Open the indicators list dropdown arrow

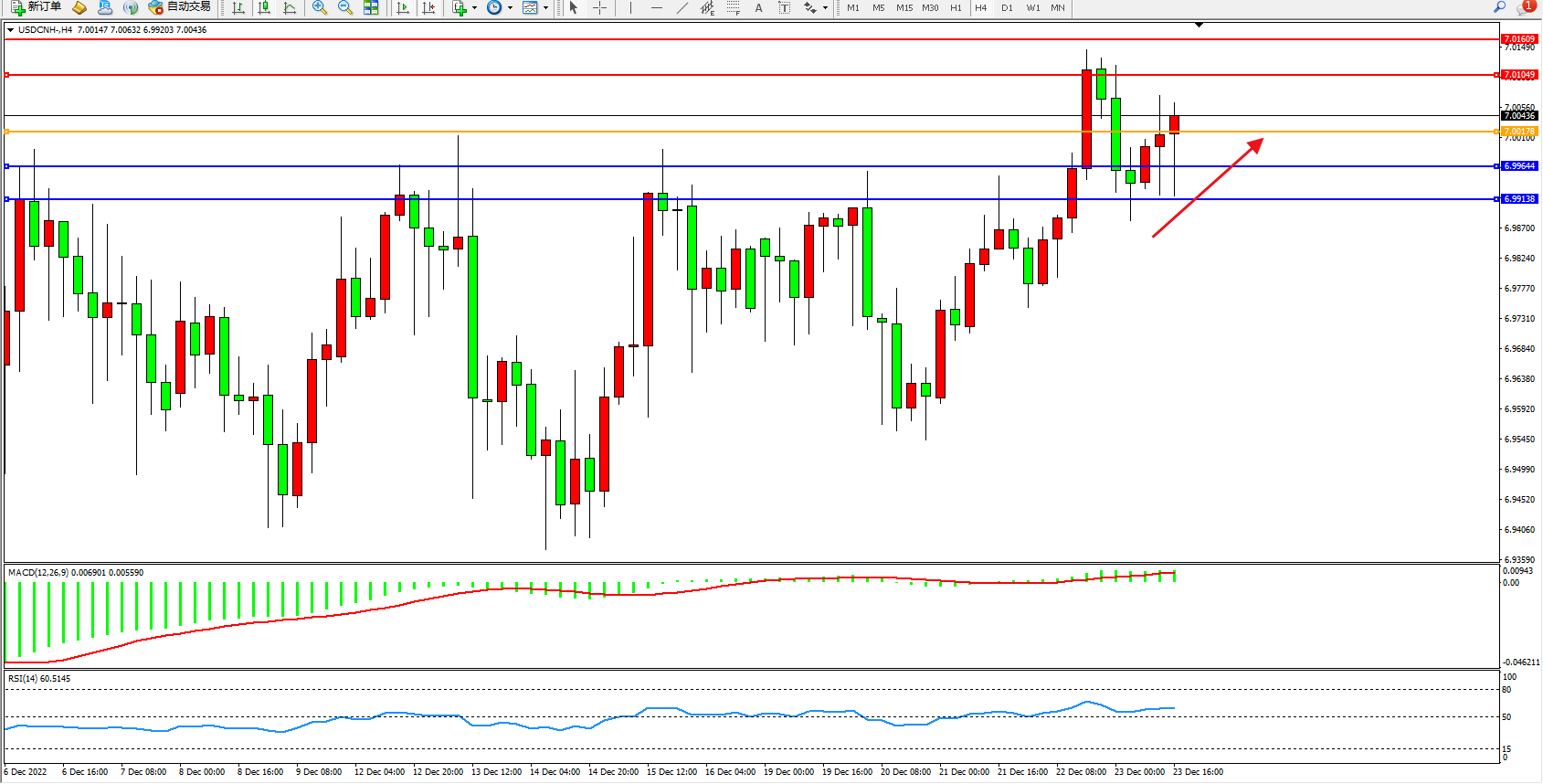[x=474, y=8]
